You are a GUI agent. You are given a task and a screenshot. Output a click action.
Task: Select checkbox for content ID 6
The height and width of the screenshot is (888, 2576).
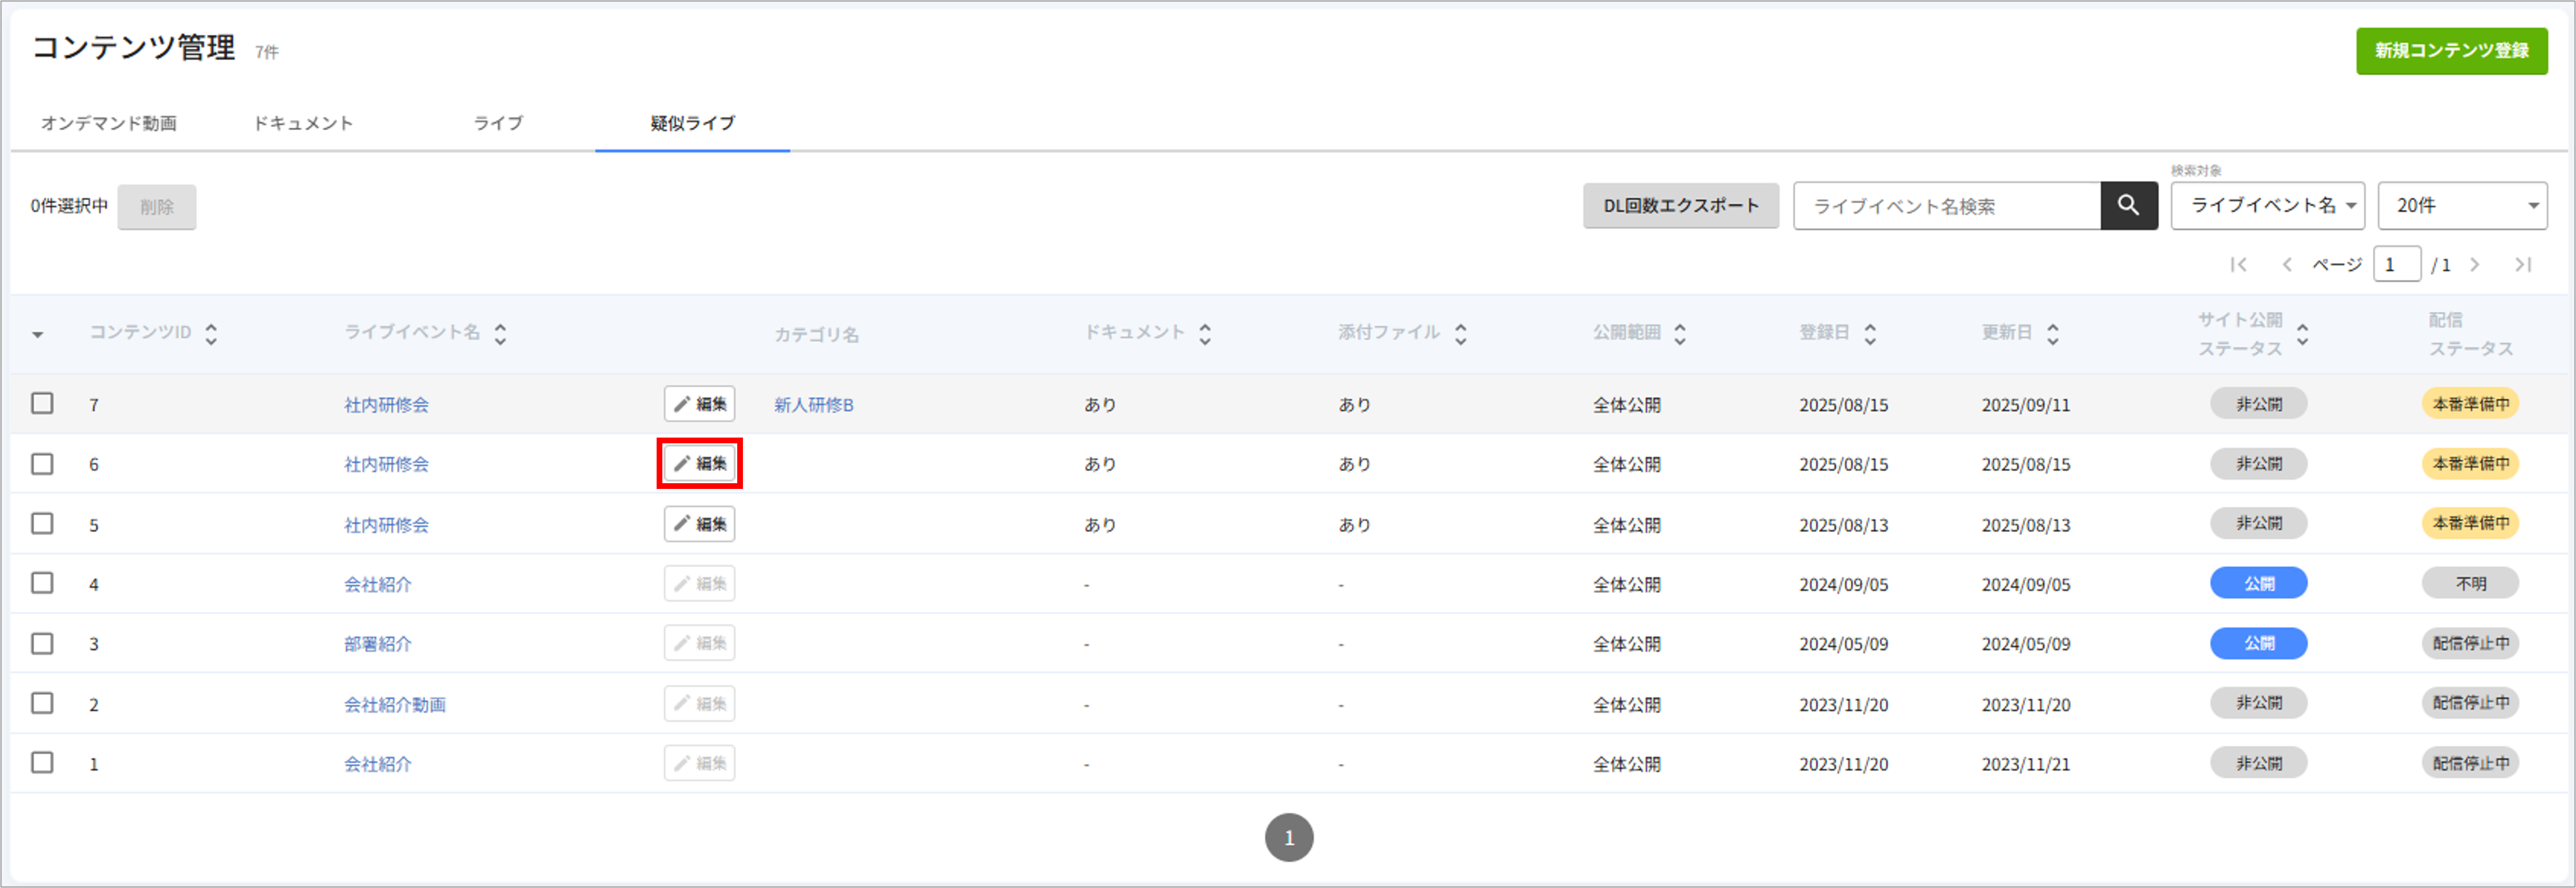click(42, 464)
